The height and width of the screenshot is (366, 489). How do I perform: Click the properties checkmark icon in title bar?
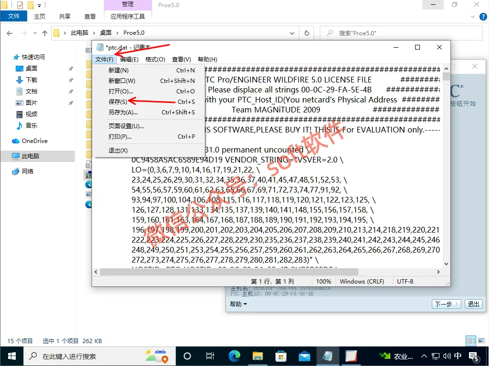tap(20, 5)
